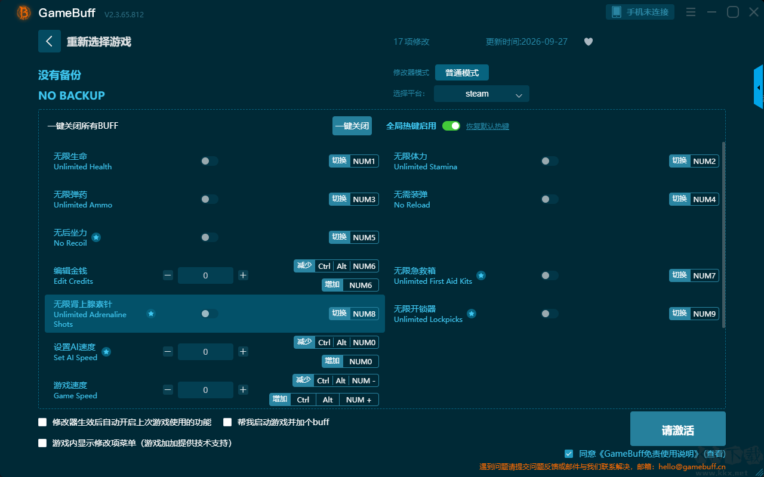Click NUM9 hotkey for Unlimited Lockpicks

pyautogui.click(x=704, y=314)
